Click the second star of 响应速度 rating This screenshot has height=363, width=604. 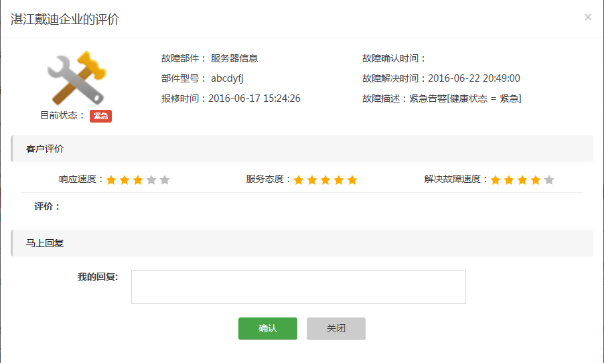click(125, 180)
